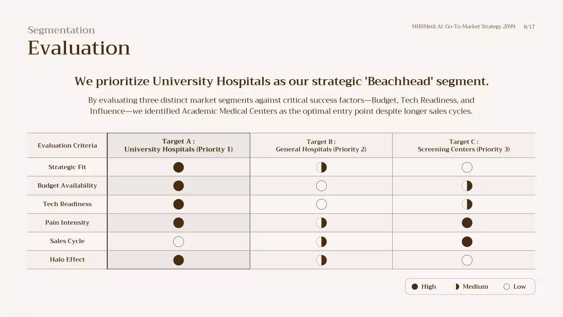
Task: Click the Low empty circle legend icon
Action: (x=507, y=287)
